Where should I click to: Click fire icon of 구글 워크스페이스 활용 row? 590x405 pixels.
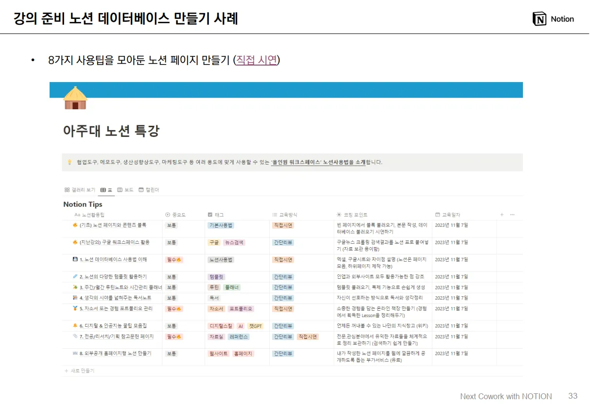coord(75,242)
